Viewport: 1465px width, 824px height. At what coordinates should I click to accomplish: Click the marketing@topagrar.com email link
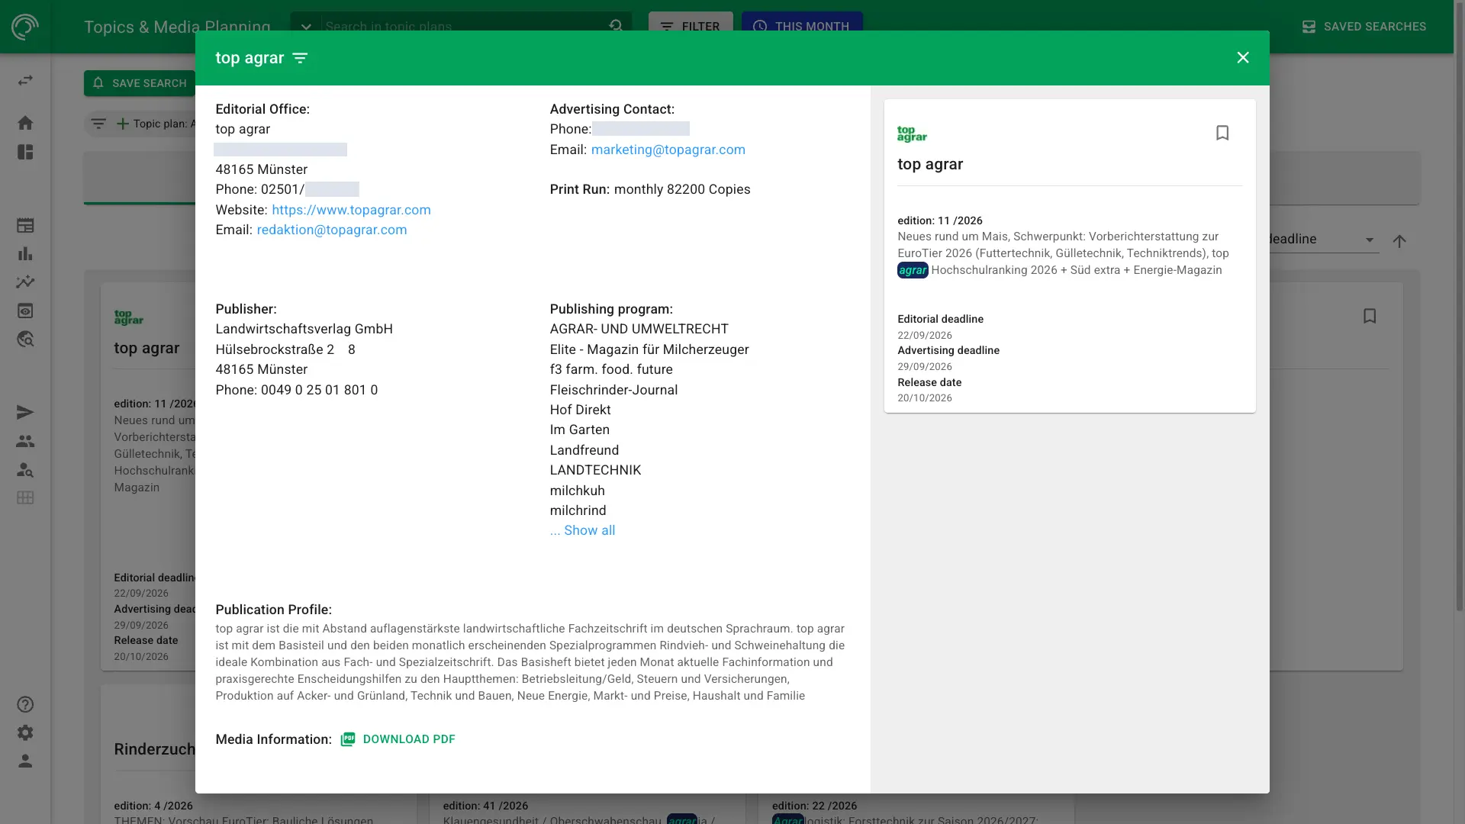point(668,150)
